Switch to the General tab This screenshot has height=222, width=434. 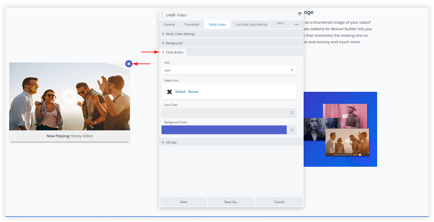click(x=169, y=24)
